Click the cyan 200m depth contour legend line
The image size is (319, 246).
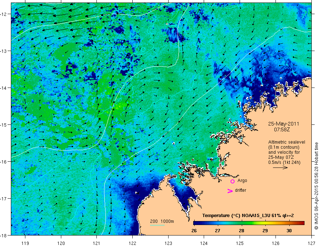[157, 225]
